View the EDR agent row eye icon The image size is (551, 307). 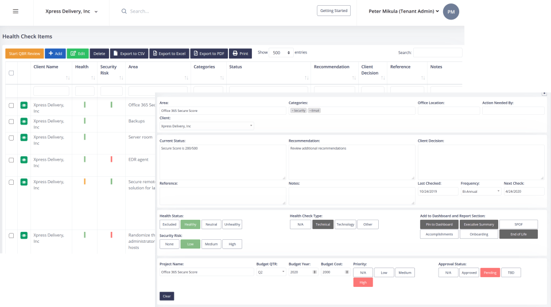click(x=24, y=160)
